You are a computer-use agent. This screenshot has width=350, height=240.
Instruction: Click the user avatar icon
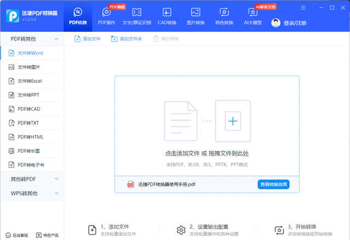[276, 23]
